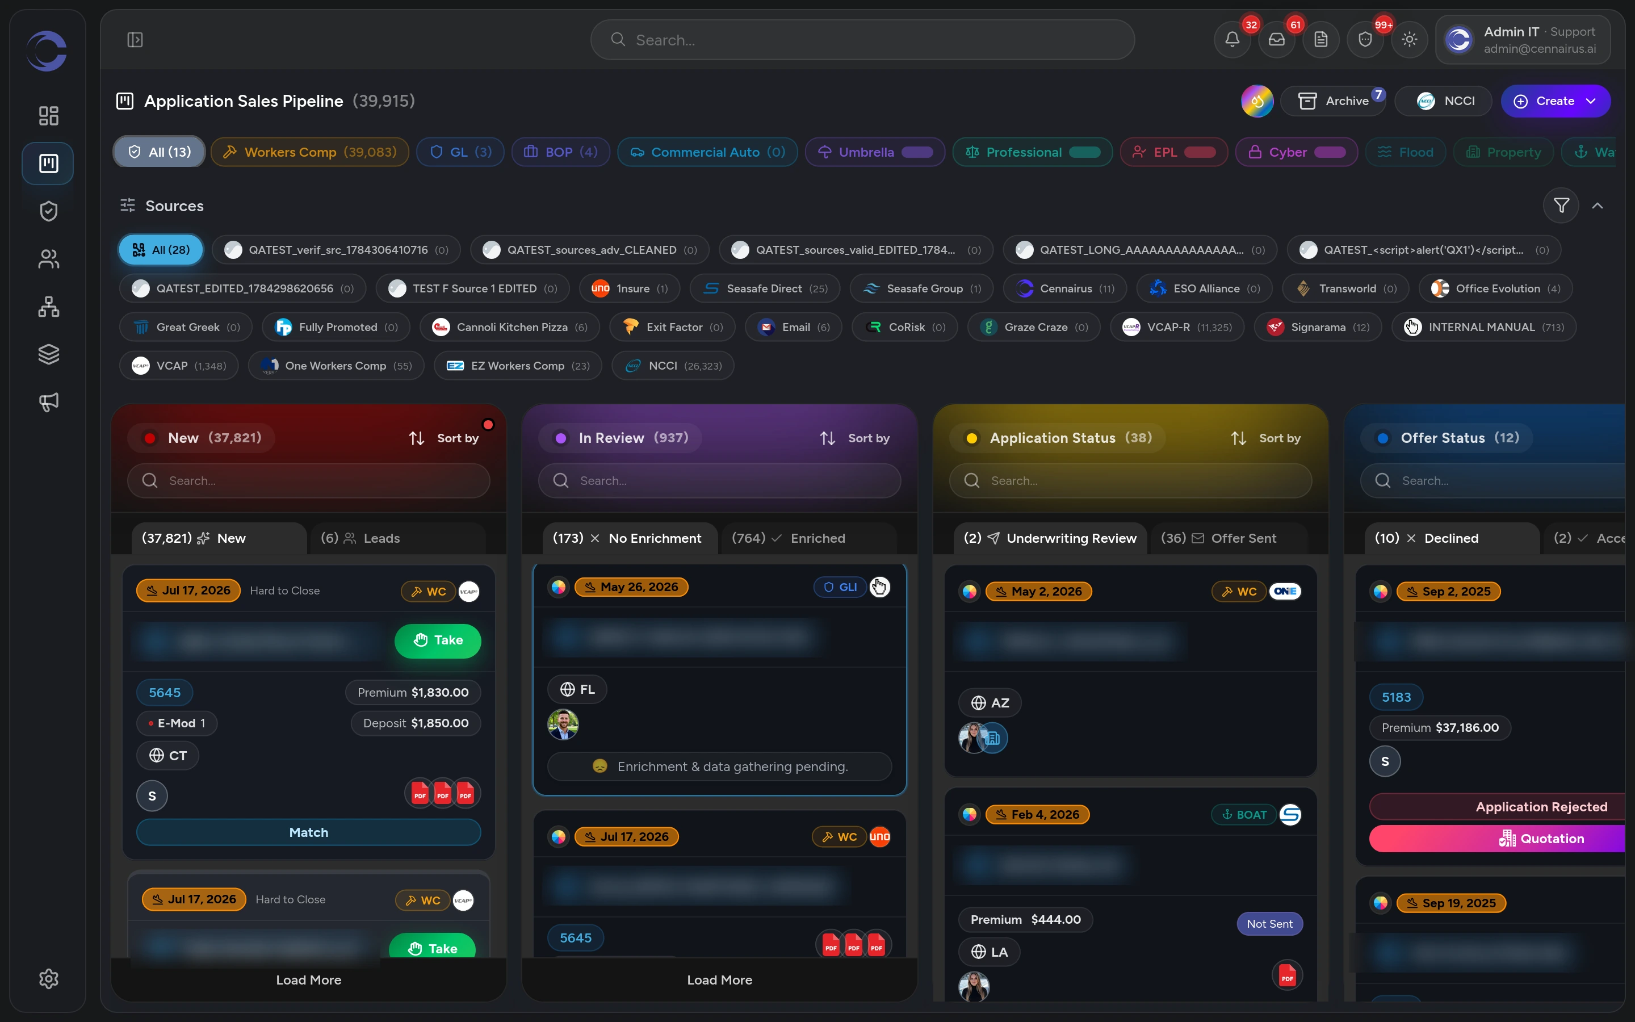
Task: Filter by EPL line
Action: click(1174, 152)
